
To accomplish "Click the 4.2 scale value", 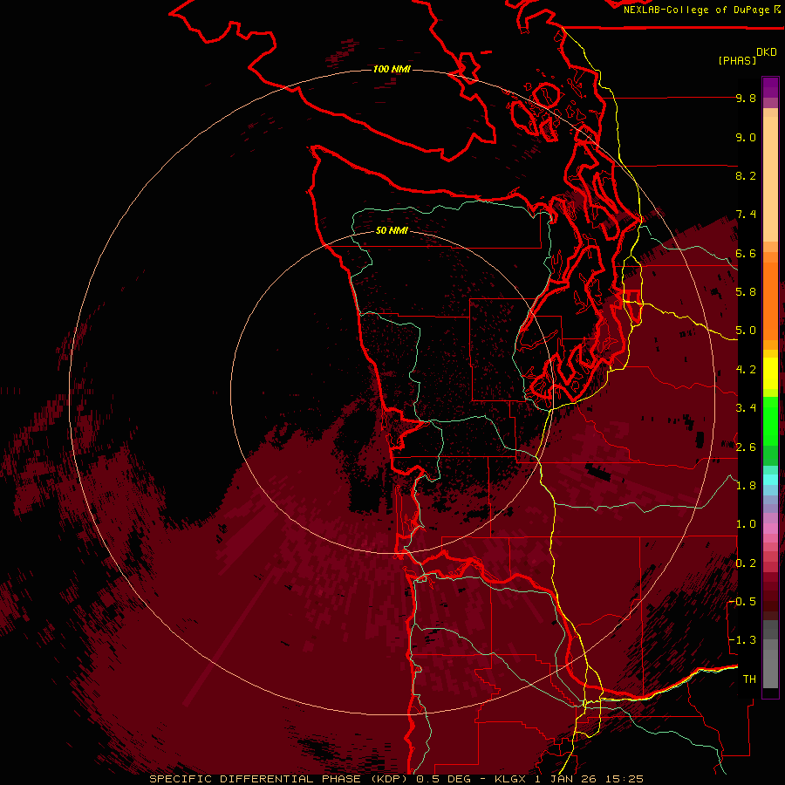I will [746, 370].
